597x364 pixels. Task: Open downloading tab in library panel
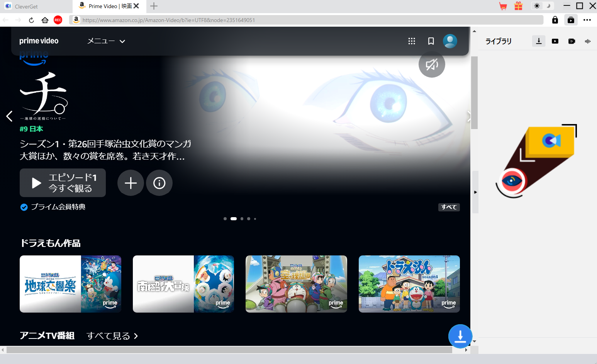539,41
